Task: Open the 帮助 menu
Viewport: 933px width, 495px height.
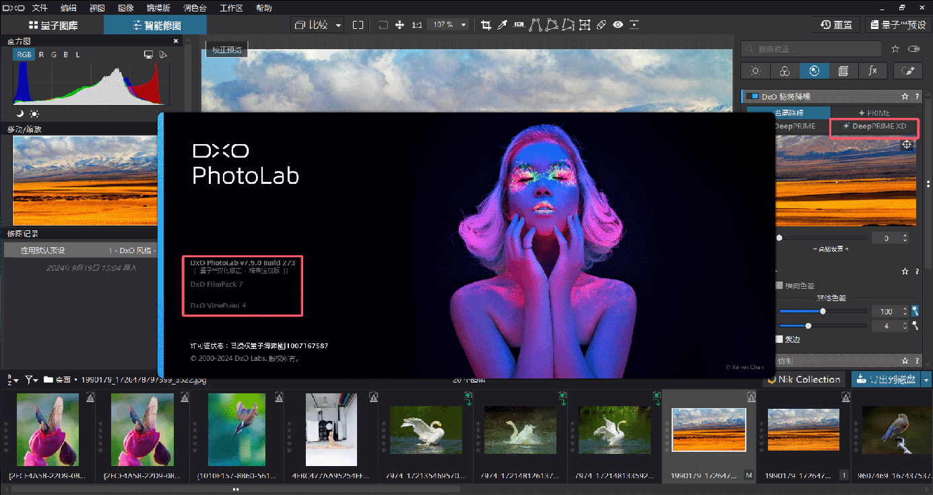Action: (264, 7)
